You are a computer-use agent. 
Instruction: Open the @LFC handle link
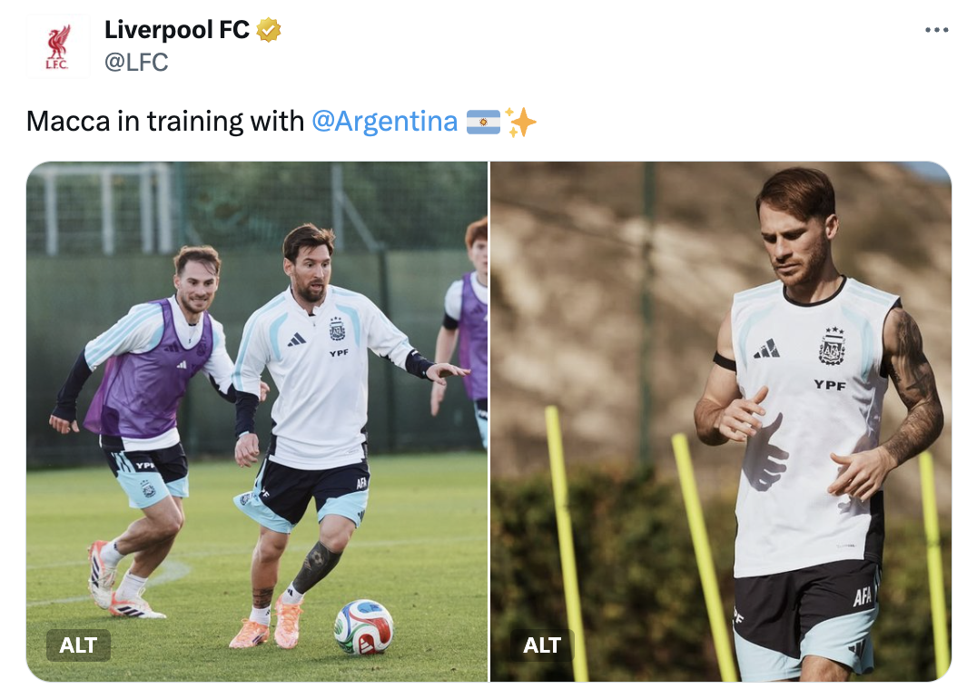[136, 63]
